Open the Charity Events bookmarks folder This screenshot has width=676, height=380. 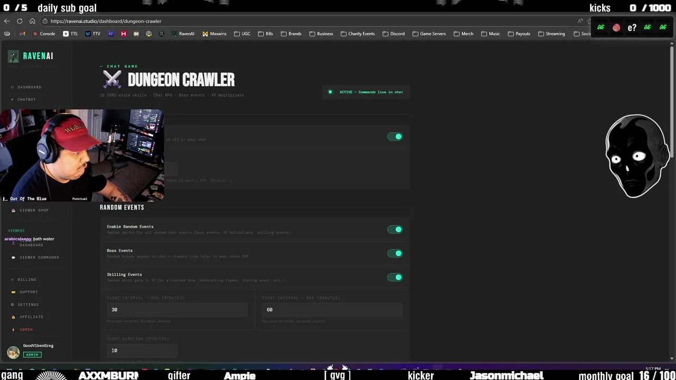coord(358,34)
